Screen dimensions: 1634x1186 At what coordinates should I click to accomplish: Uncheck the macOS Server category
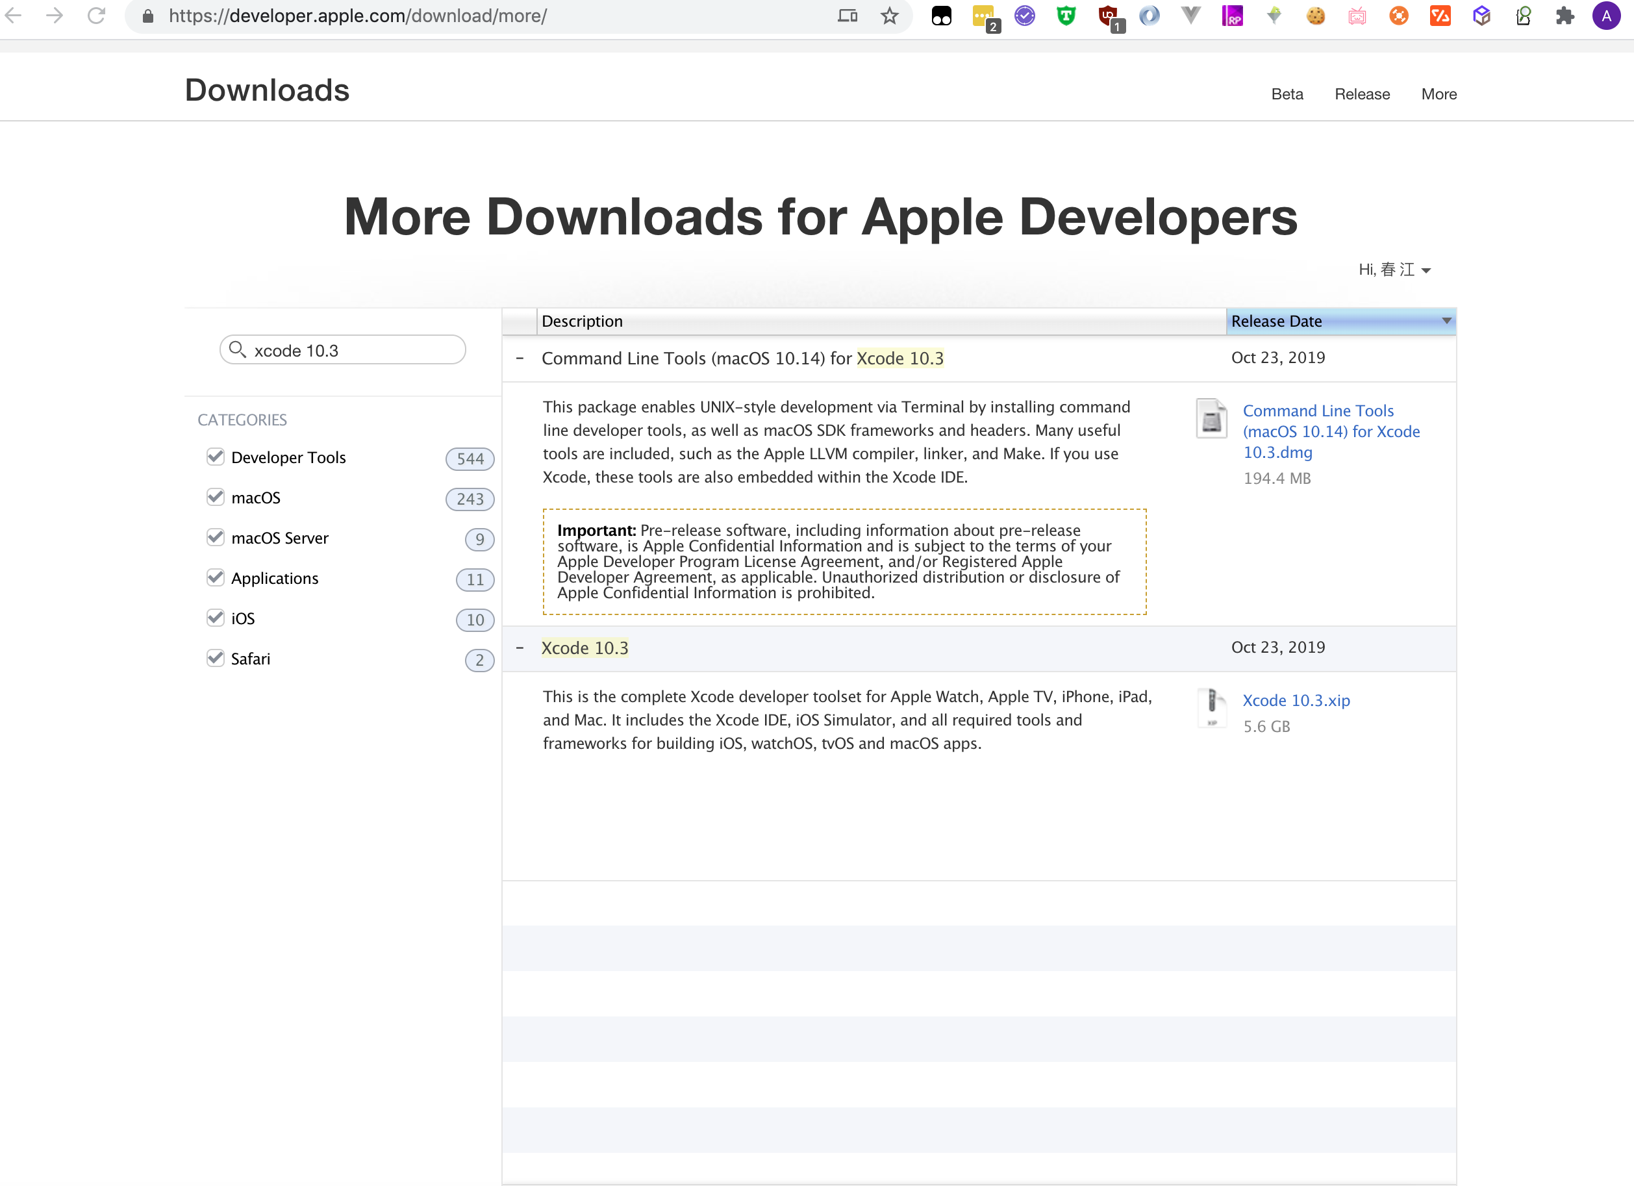tap(216, 538)
